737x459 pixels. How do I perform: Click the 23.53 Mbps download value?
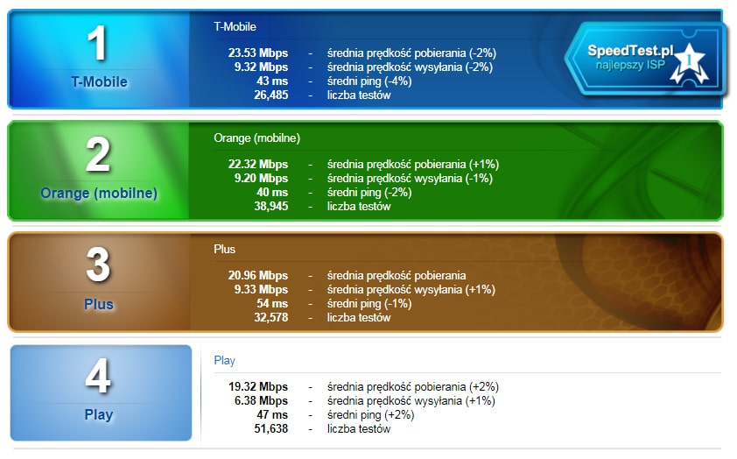coord(258,53)
